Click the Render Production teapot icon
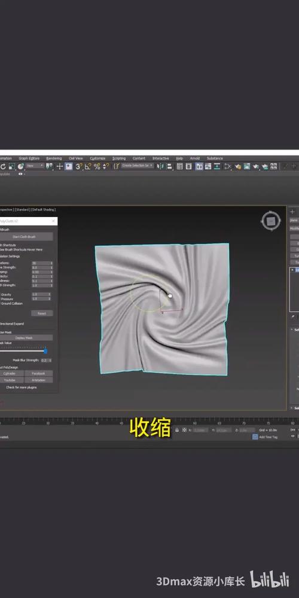This screenshot has height=598, width=299. pyautogui.click(x=255, y=166)
